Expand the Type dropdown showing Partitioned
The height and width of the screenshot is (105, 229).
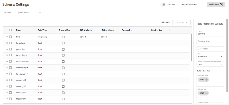click(210, 56)
